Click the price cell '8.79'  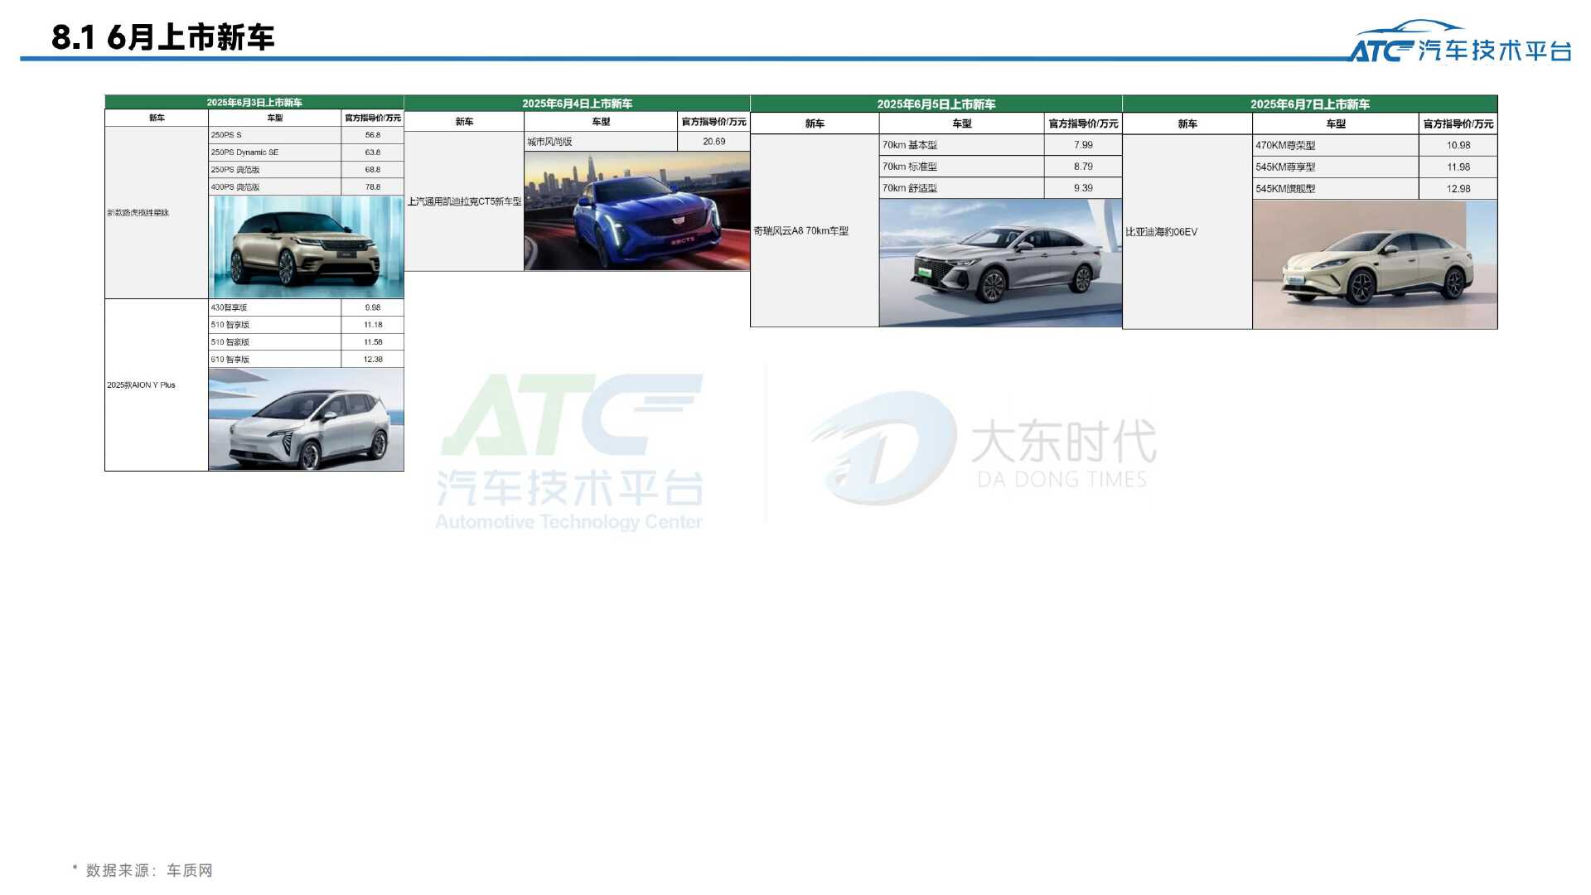click(x=1083, y=167)
